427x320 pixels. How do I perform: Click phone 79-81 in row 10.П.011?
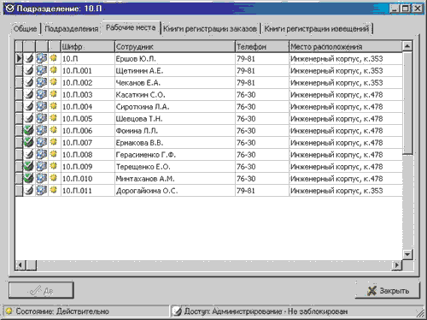coord(262,191)
